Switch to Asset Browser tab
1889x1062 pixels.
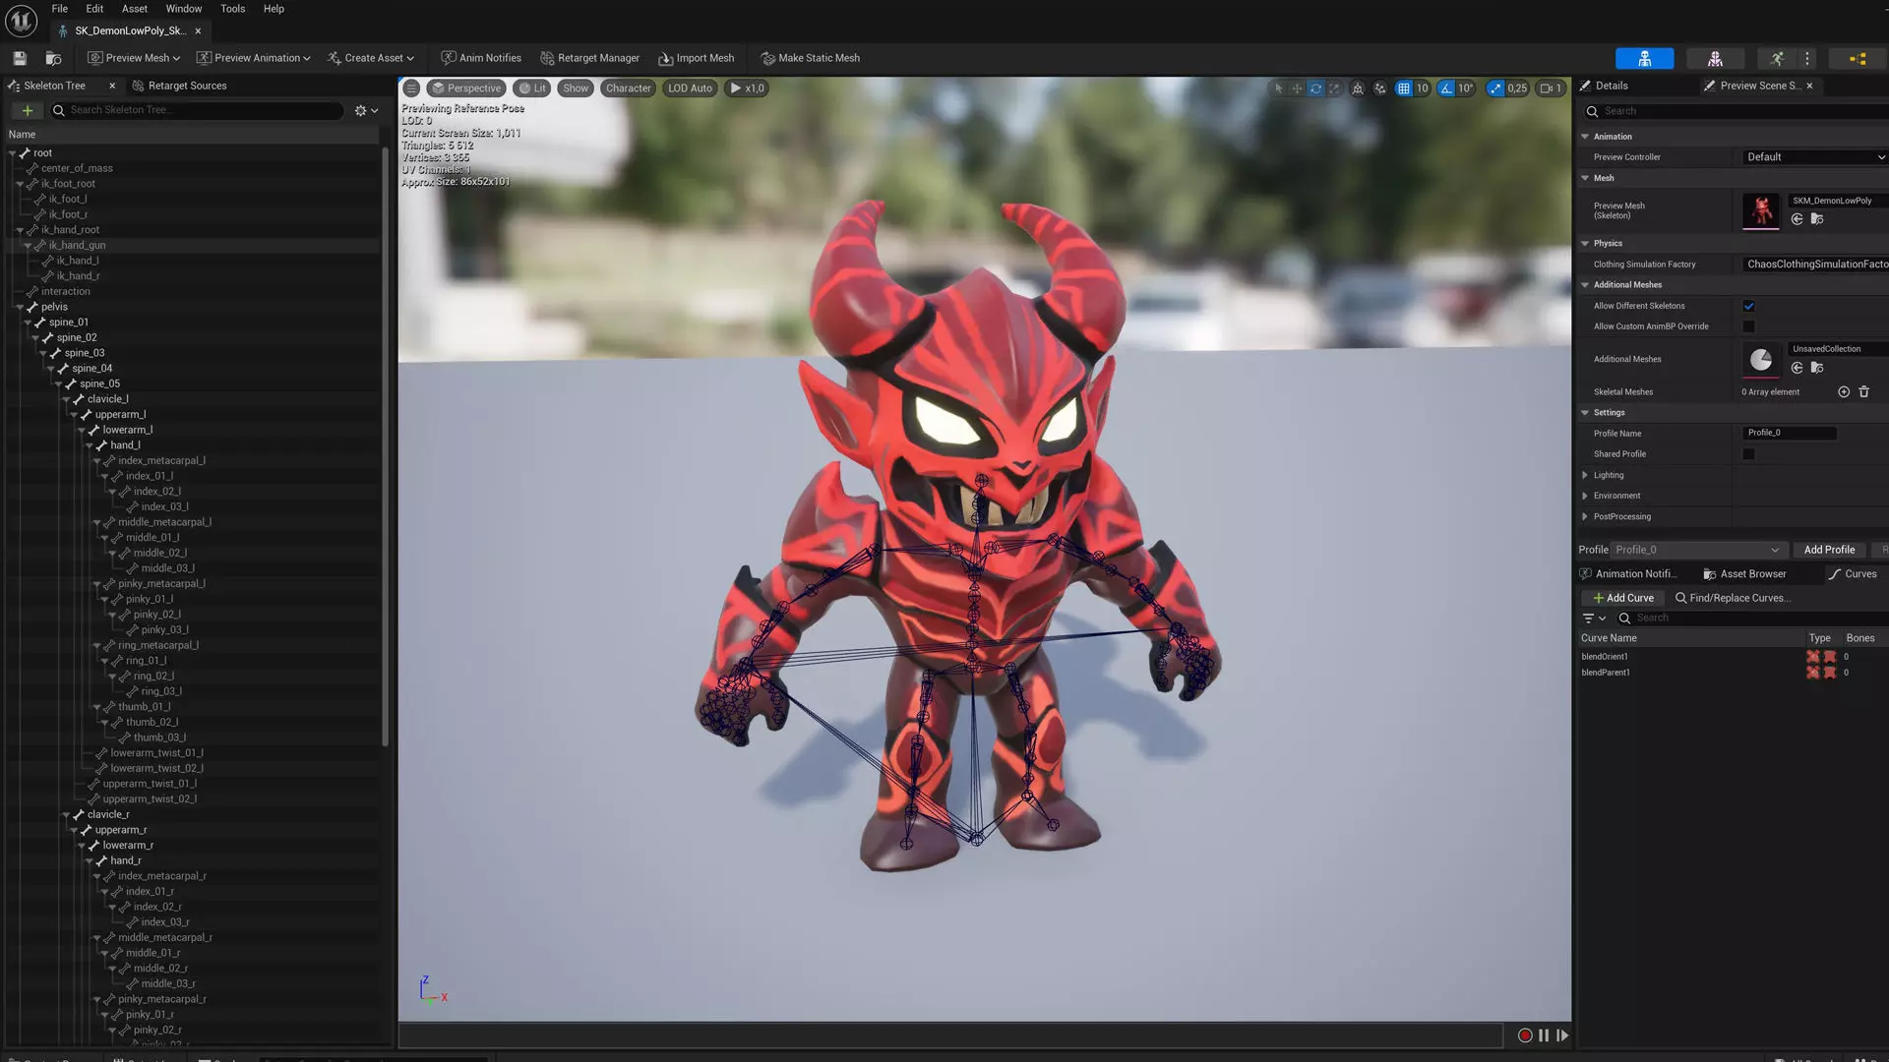coord(1744,574)
